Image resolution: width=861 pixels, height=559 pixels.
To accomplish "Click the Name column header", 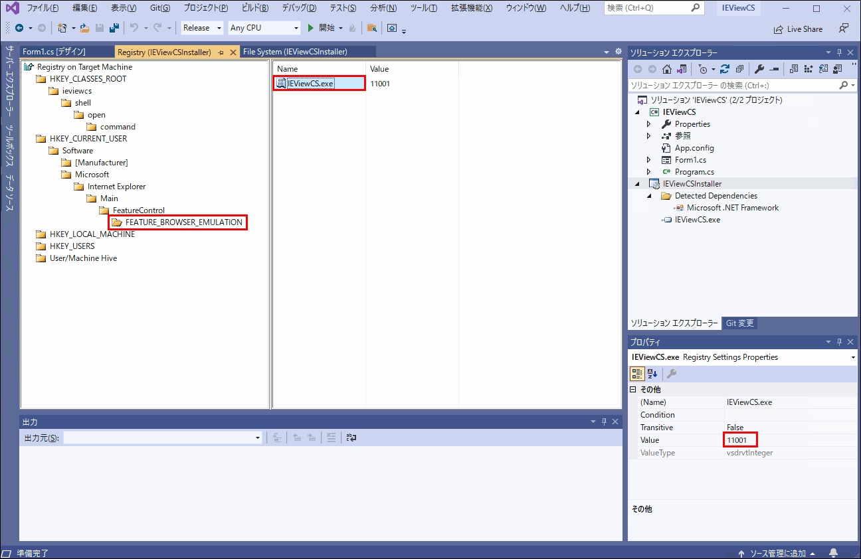I will click(x=319, y=69).
